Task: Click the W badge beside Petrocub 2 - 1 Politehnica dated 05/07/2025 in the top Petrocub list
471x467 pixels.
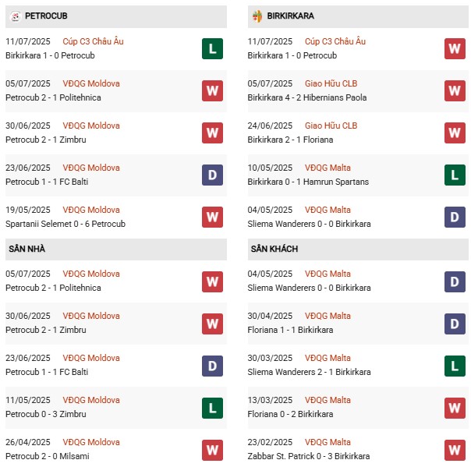Action: pos(212,90)
